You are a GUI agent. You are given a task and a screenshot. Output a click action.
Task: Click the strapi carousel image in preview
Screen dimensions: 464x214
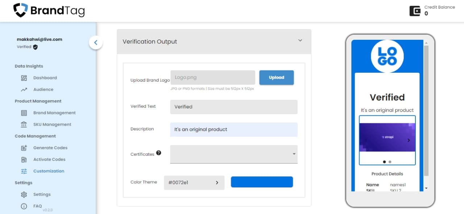point(387,137)
